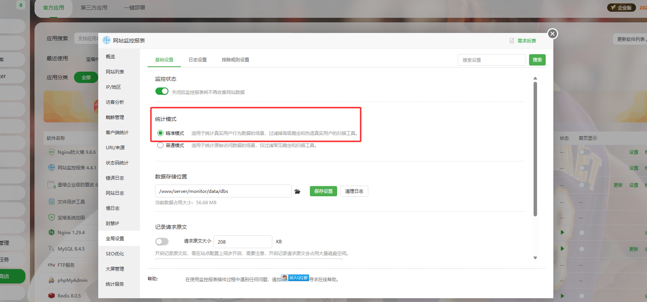
Task: Toggle homepage display switch in Nginx 1.29.4 row
Action: tap(582, 233)
